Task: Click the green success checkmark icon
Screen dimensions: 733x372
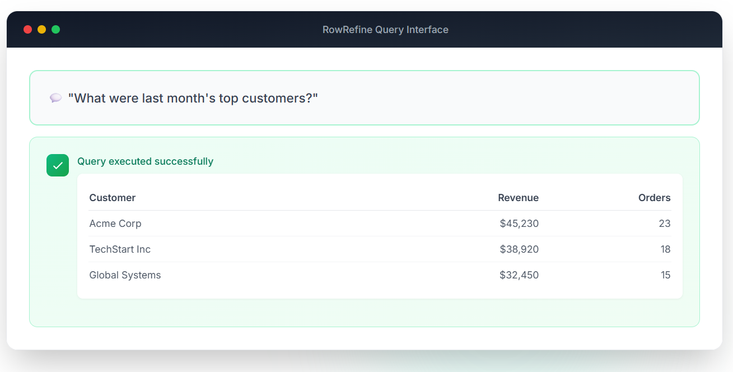Action: coord(58,165)
